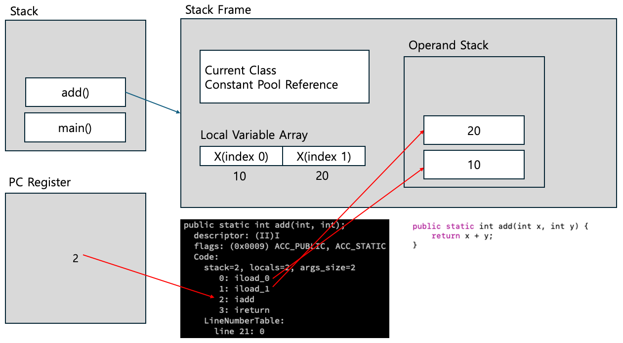Screen dimensions: 623x343
Task: Click the Operand Stack label
Action: (x=448, y=45)
